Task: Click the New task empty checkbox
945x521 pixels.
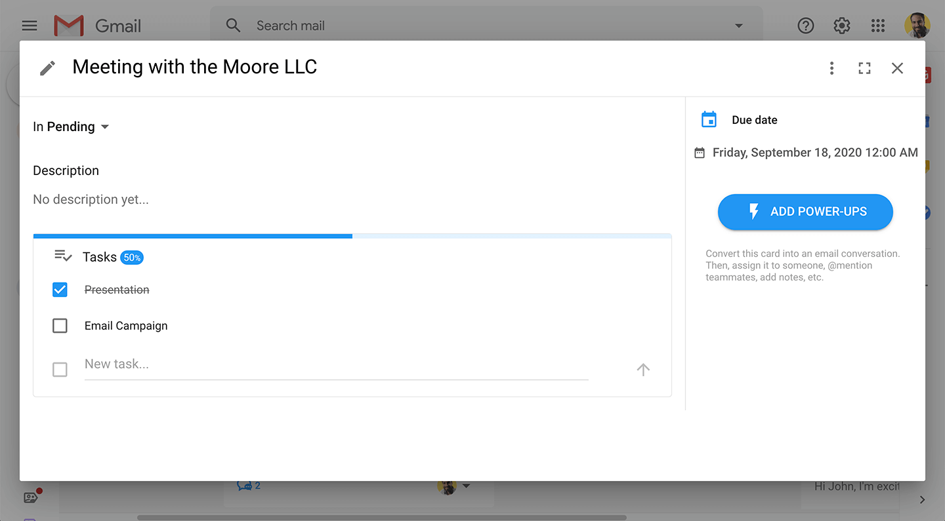Action: click(60, 370)
